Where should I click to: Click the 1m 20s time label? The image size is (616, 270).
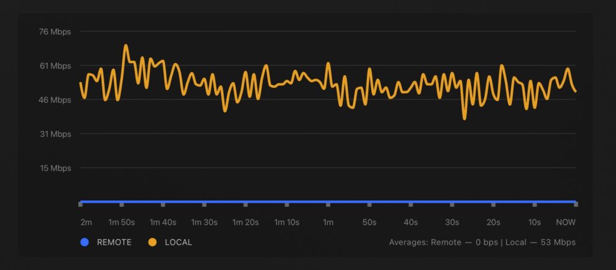click(245, 222)
